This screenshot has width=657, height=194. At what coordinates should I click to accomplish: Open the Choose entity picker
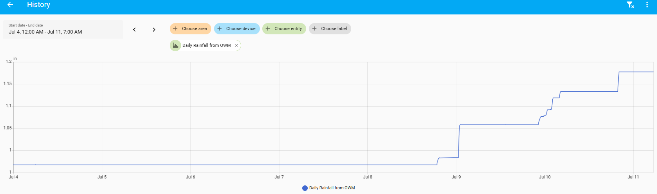(284, 29)
